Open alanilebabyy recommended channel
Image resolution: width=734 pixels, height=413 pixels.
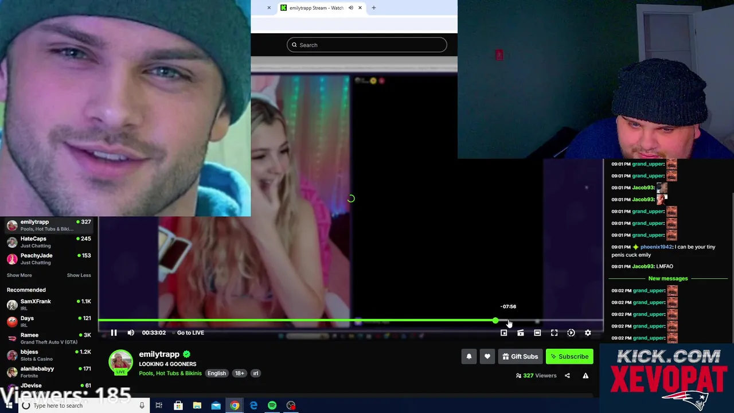49,372
